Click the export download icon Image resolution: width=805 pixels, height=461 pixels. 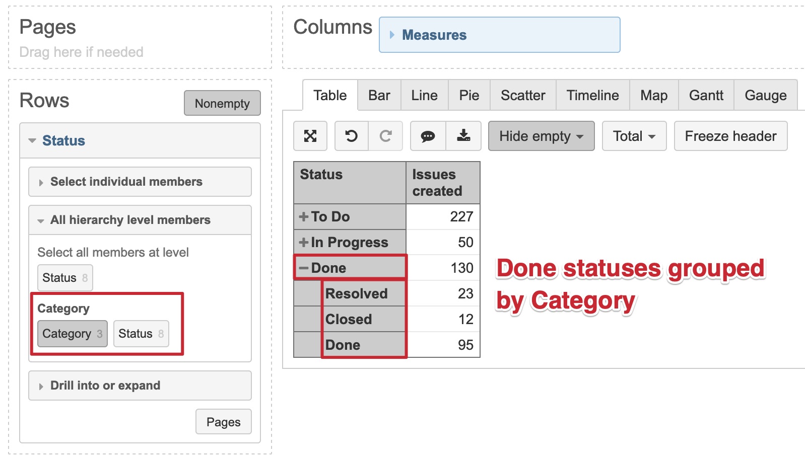(463, 136)
